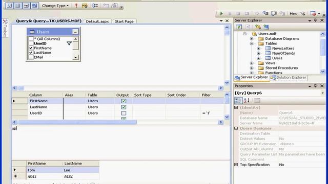This screenshot has height=184, width=328.
Task: Check the EMail box in Users table
Action: tap(31, 57)
